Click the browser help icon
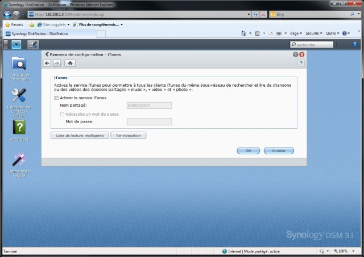This screenshot has height=257, width=364. [x=345, y=33]
